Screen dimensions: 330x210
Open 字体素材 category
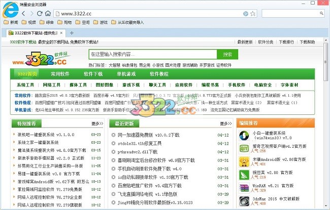[289, 85]
